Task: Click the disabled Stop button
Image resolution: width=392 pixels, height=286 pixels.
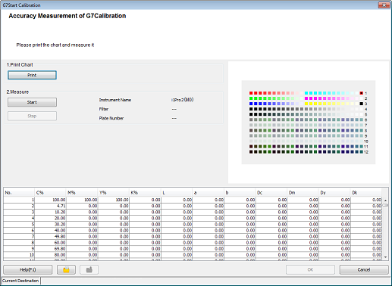Action: (x=32, y=116)
